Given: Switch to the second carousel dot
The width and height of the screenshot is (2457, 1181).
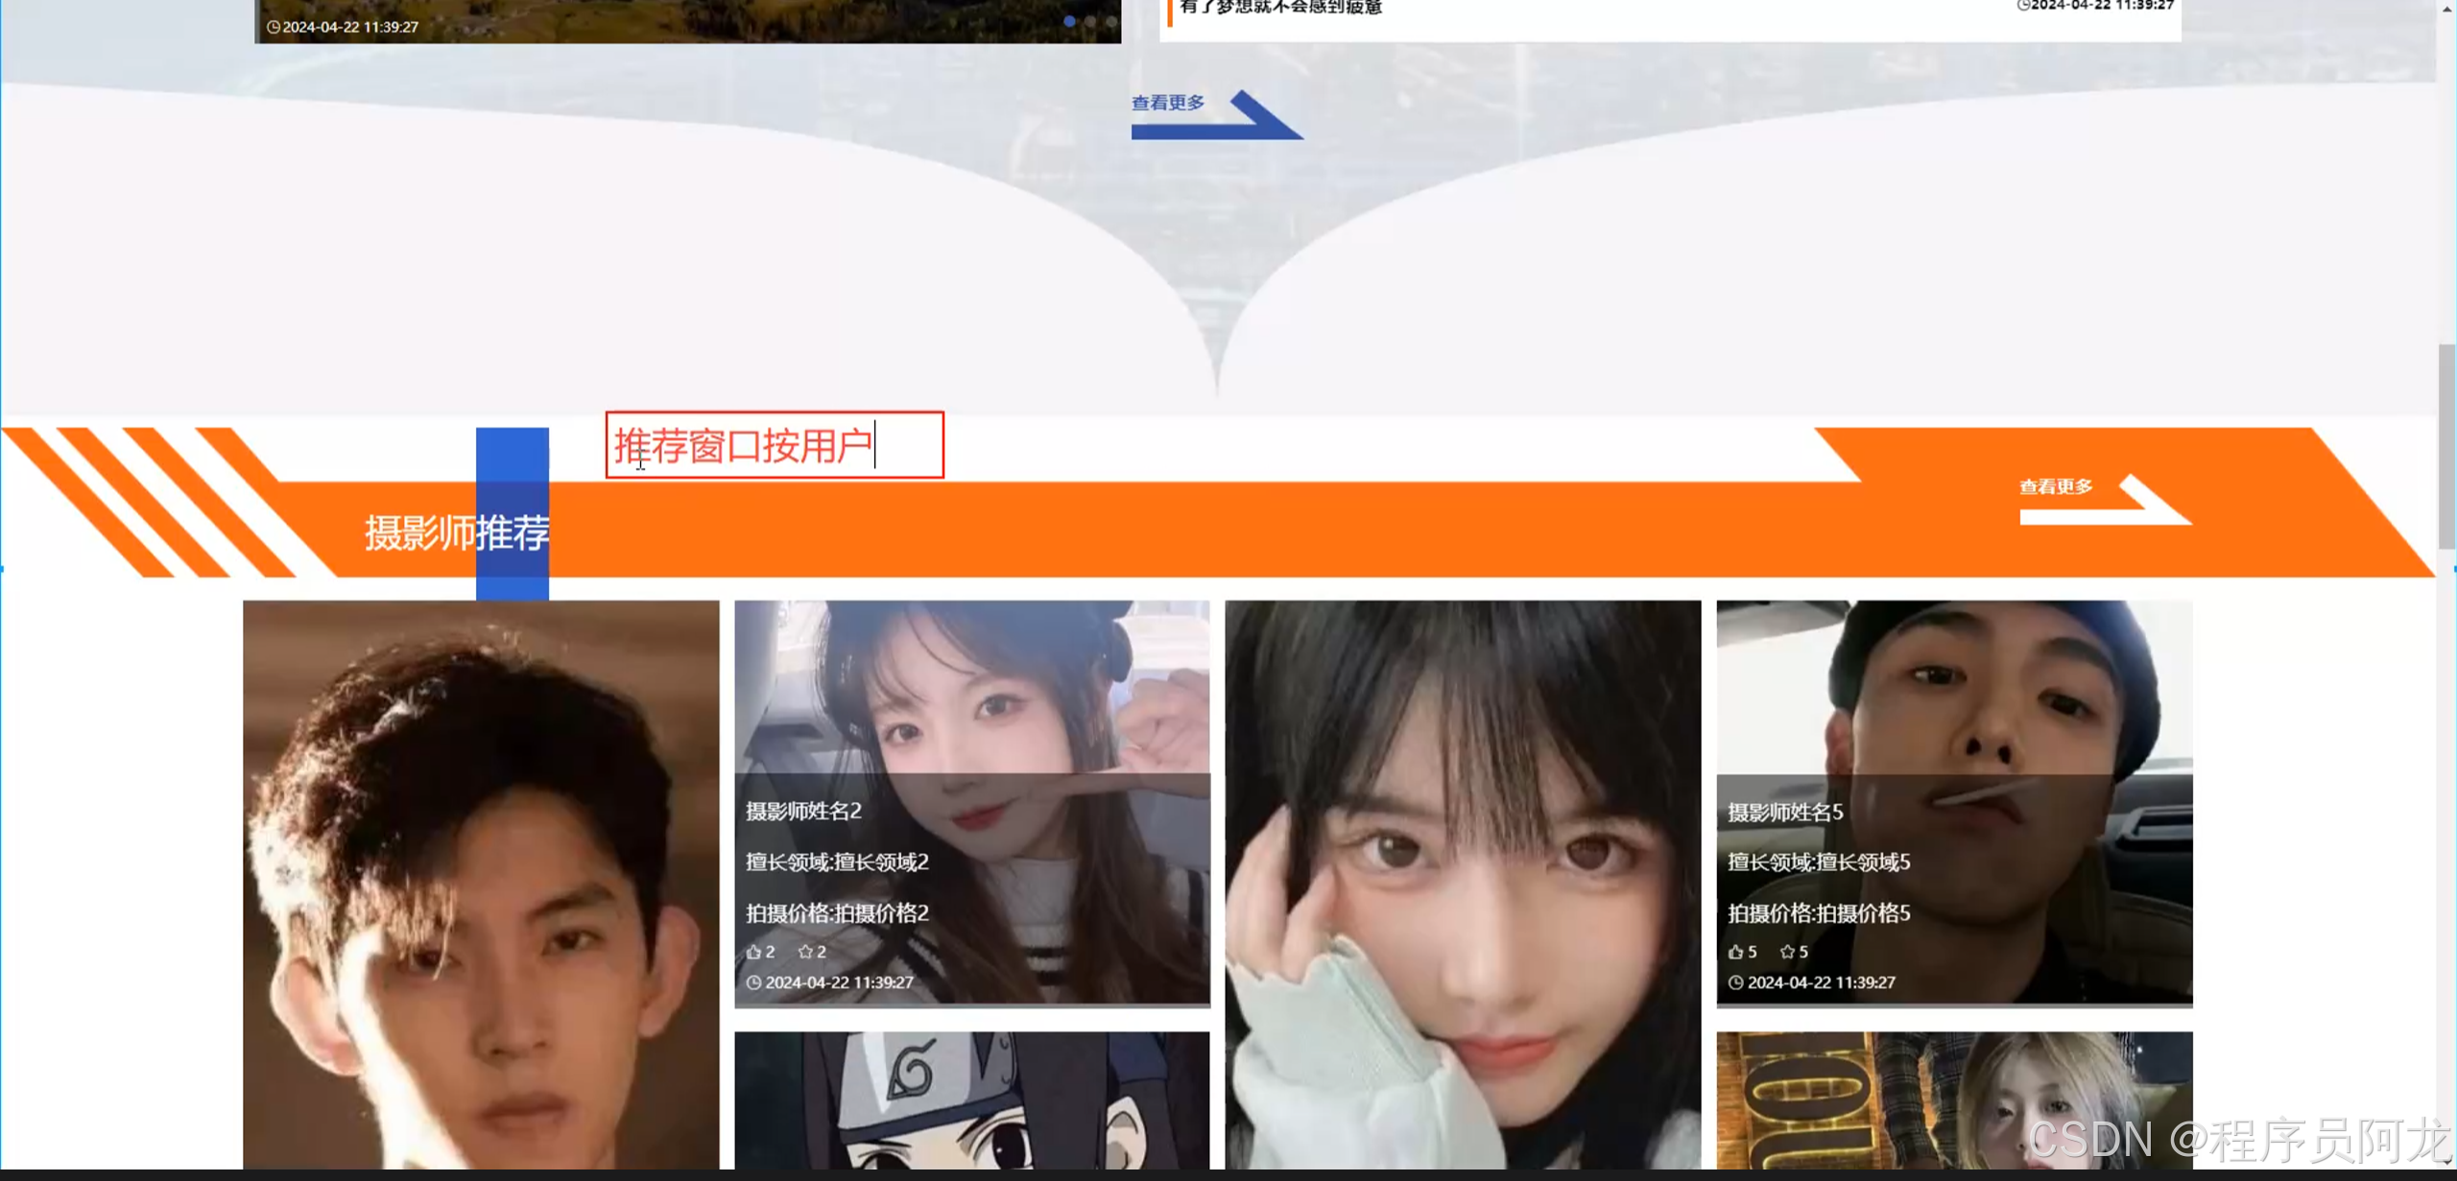Looking at the screenshot, I should coord(1090,21).
